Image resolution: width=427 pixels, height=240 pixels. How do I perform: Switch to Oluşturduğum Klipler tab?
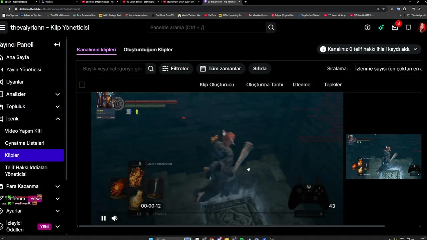(x=148, y=50)
